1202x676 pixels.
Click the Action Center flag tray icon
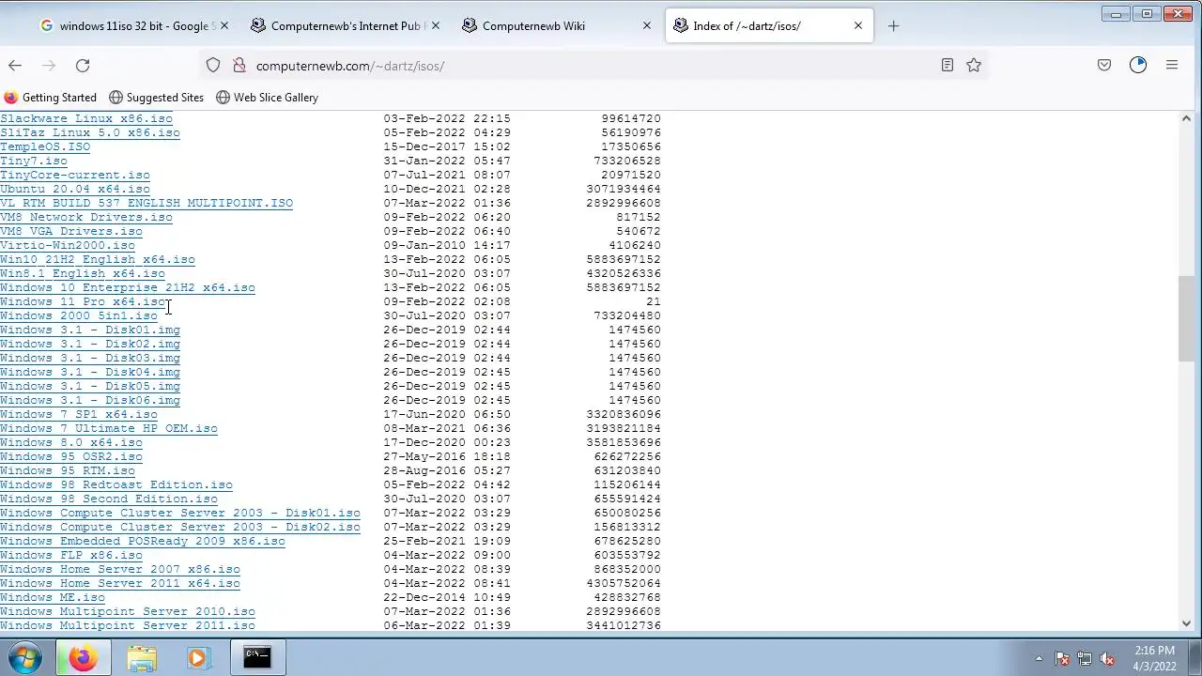point(1062,658)
